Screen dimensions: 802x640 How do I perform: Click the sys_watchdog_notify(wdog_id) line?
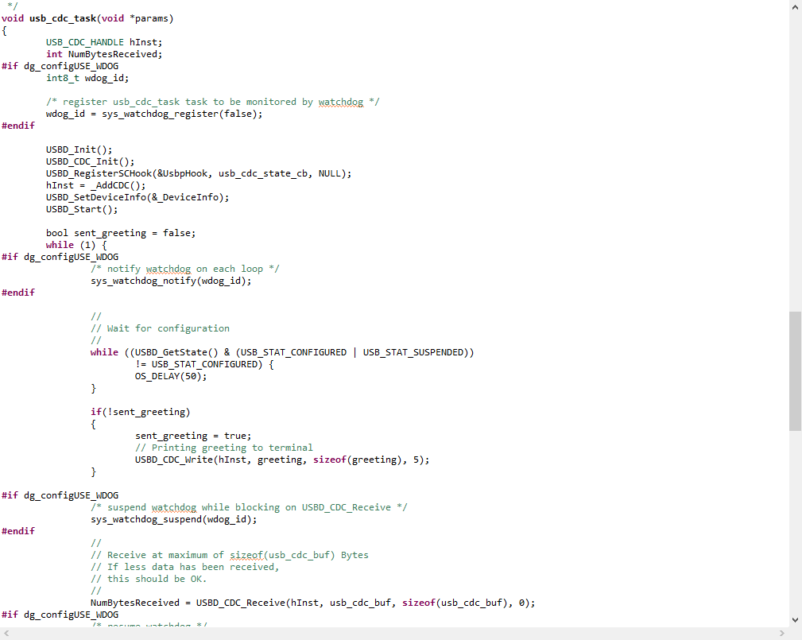click(x=170, y=281)
